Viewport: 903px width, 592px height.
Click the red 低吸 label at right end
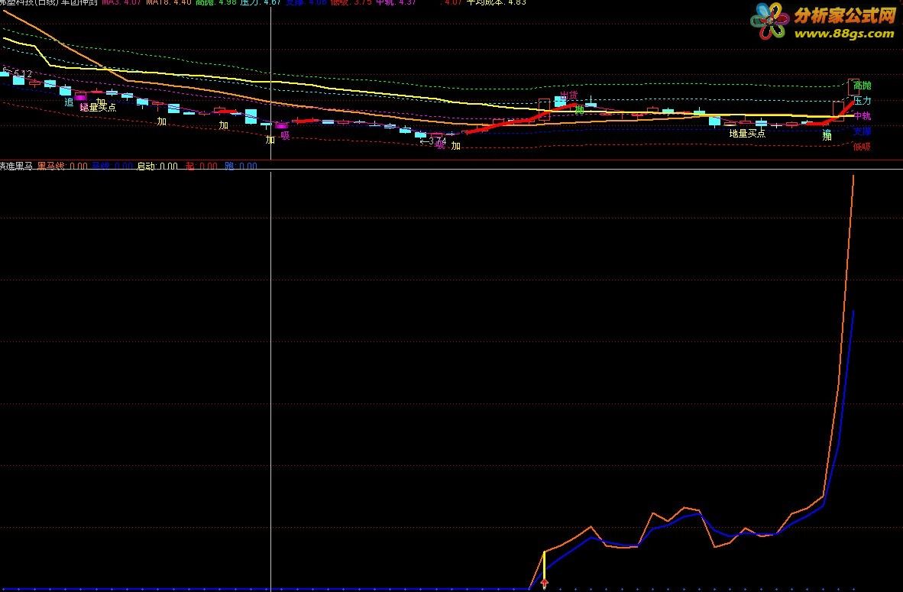pyautogui.click(x=862, y=146)
